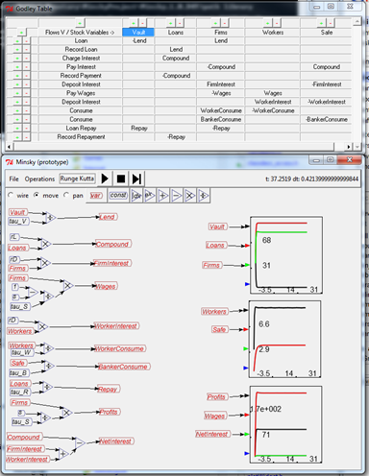The image size is (369, 476).
Task: Start simulation with the play button
Action: click(x=105, y=178)
